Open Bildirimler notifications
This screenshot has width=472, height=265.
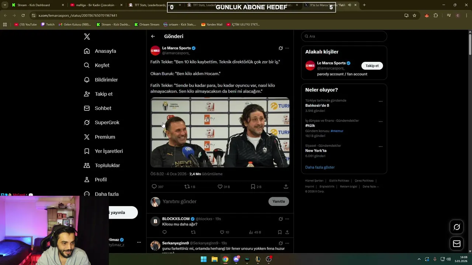click(x=101, y=79)
